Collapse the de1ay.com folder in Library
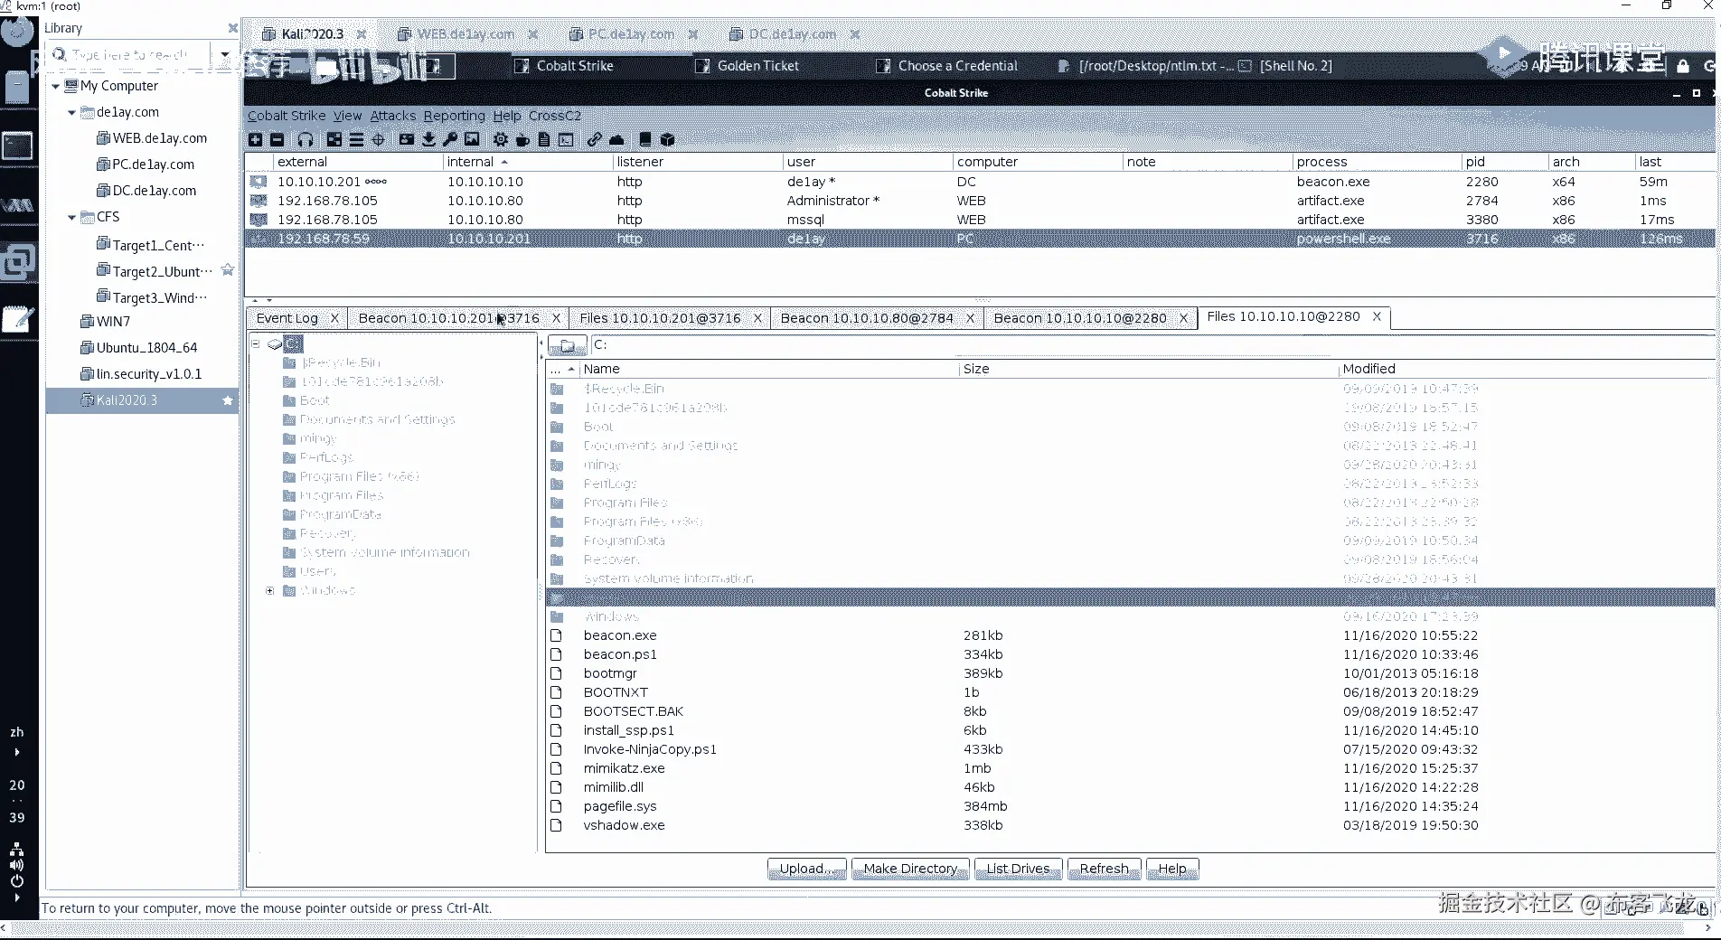 [x=71, y=112]
